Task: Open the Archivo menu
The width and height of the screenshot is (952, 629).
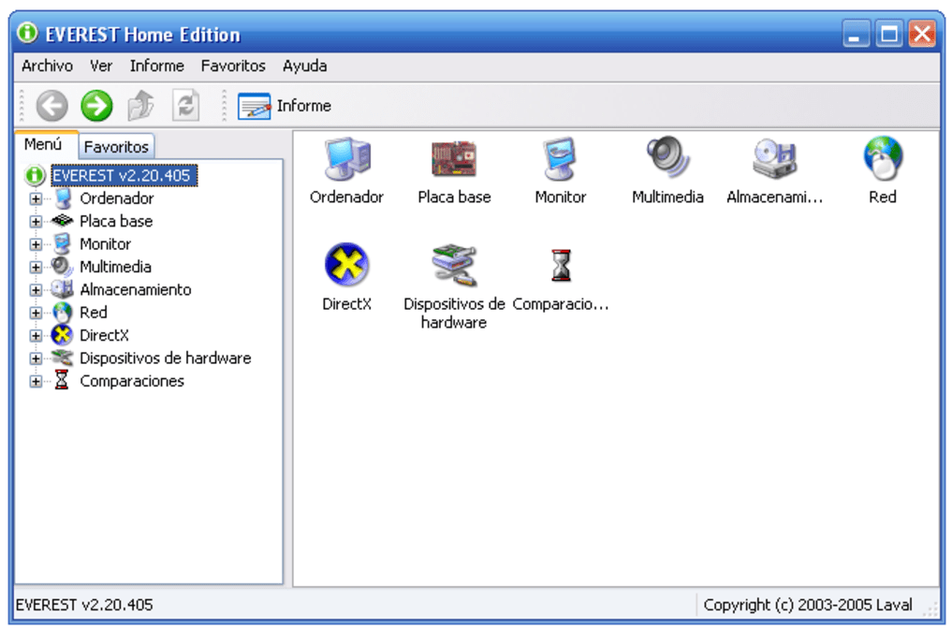Action: 47,66
